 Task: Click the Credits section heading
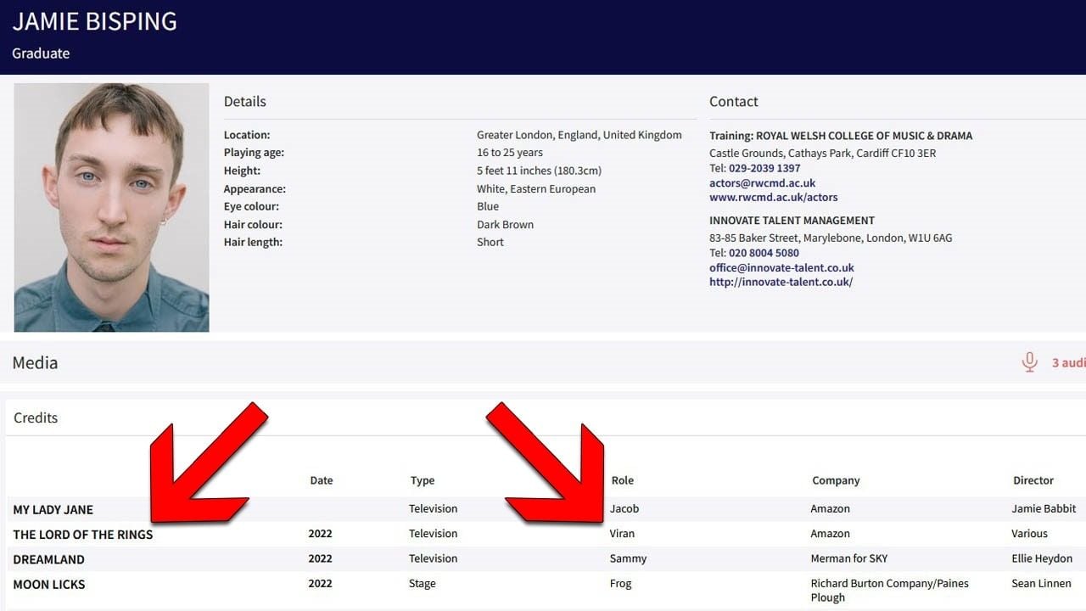[x=36, y=418]
